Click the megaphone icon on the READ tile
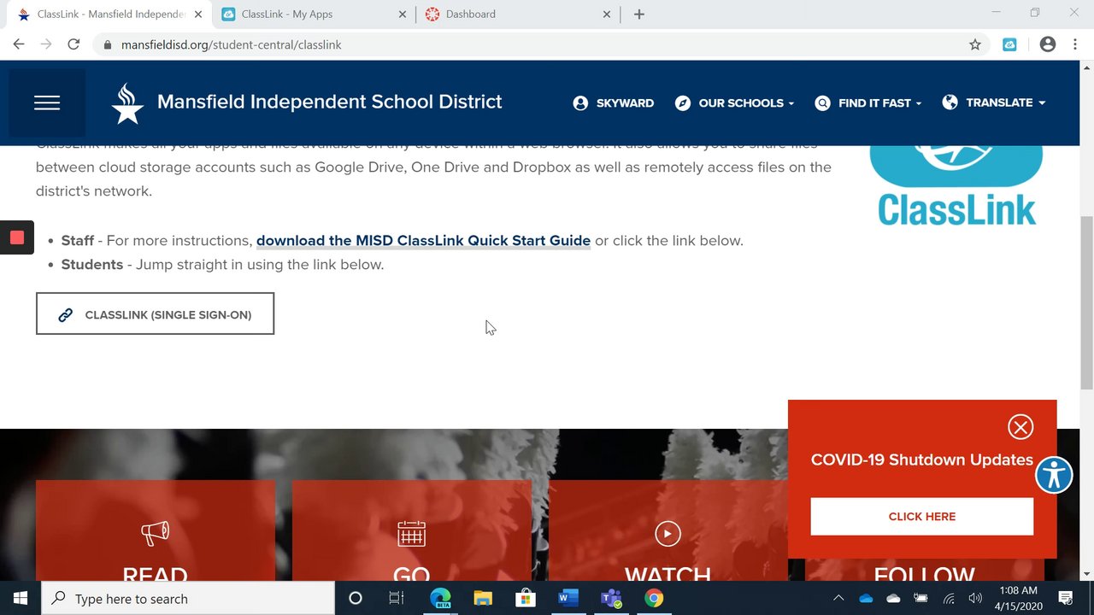The image size is (1094, 615). (155, 534)
